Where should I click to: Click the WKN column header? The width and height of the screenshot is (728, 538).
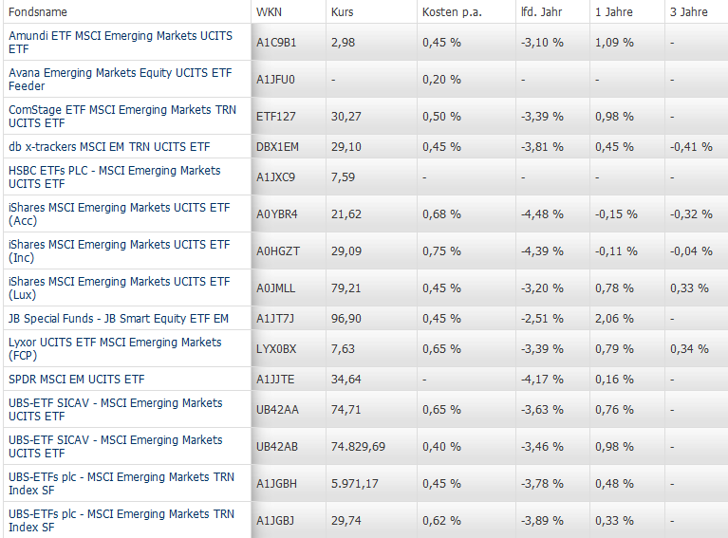pos(269,11)
